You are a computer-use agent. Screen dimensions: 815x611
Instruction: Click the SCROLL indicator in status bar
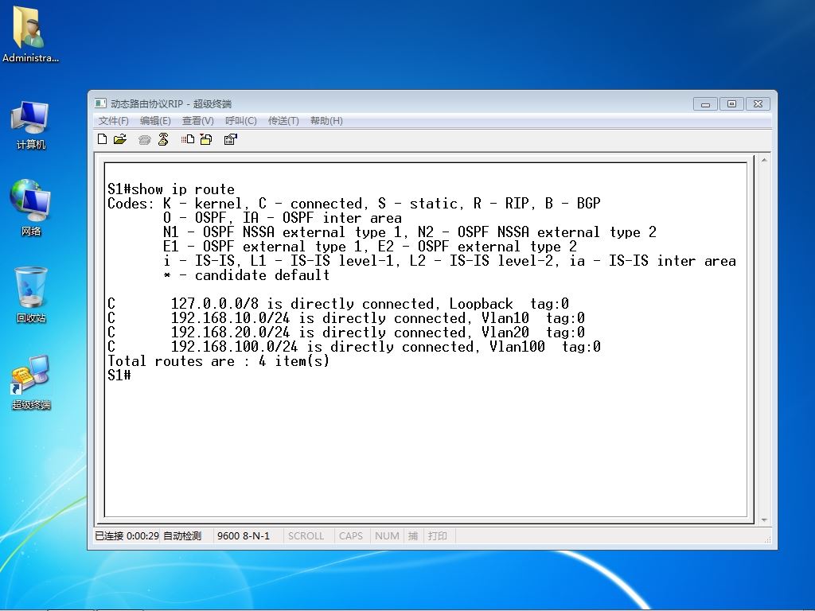[x=306, y=535]
